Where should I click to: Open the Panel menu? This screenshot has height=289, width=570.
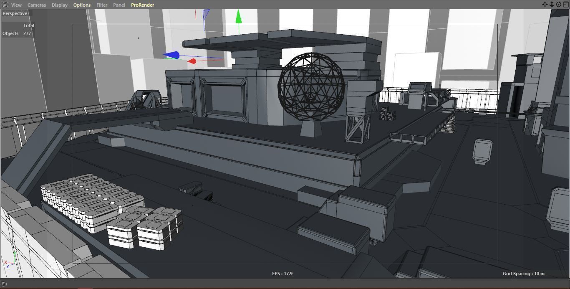pos(119,5)
